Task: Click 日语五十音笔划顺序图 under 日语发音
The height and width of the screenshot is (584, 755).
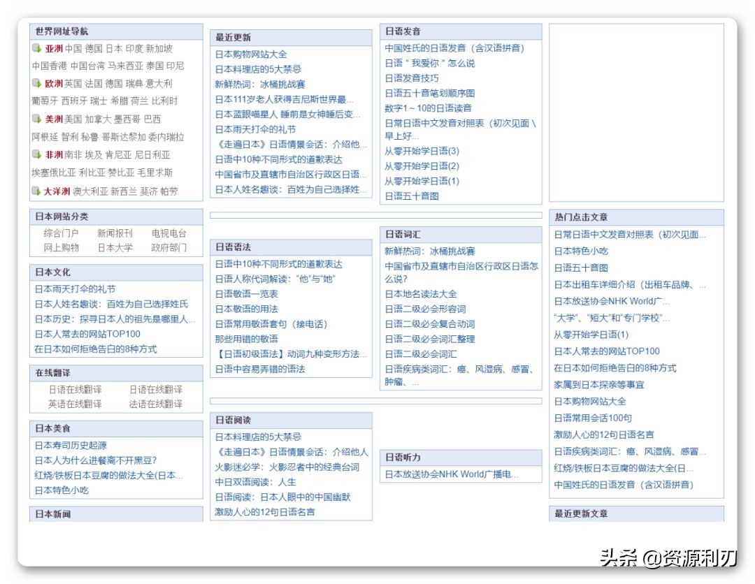Action: click(430, 94)
